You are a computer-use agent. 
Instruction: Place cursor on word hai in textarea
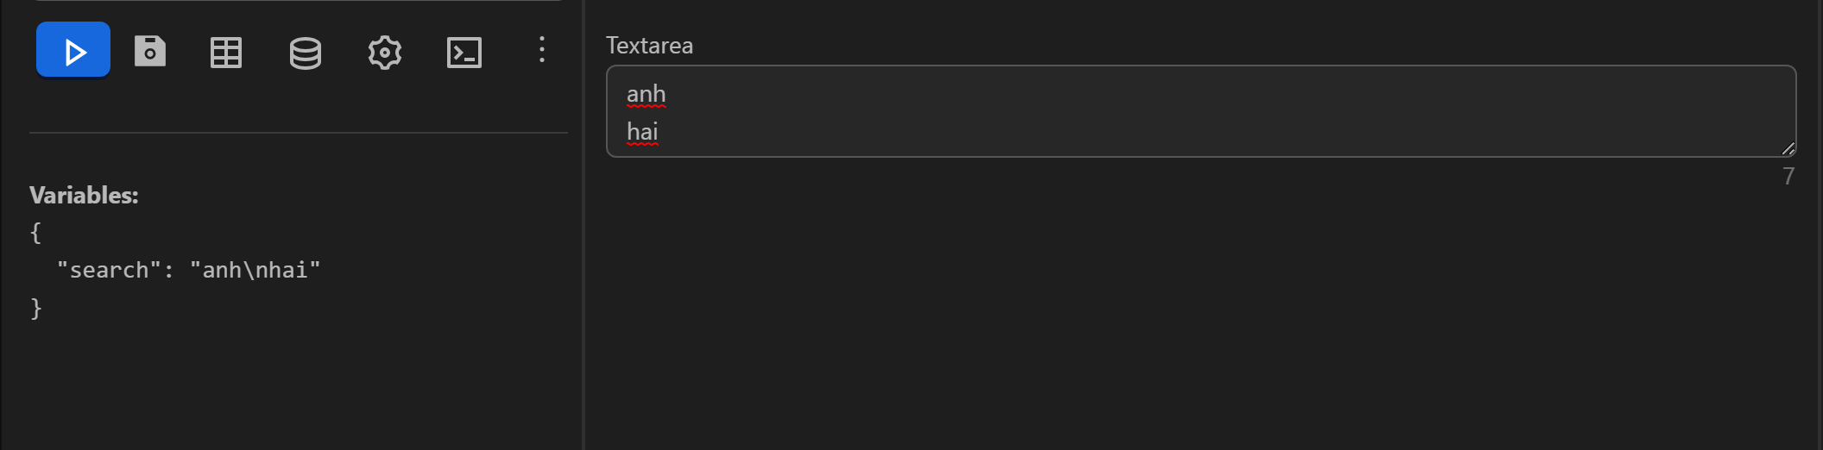point(642,132)
